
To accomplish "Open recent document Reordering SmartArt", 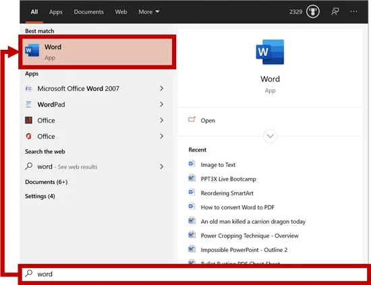I will click(x=227, y=193).
